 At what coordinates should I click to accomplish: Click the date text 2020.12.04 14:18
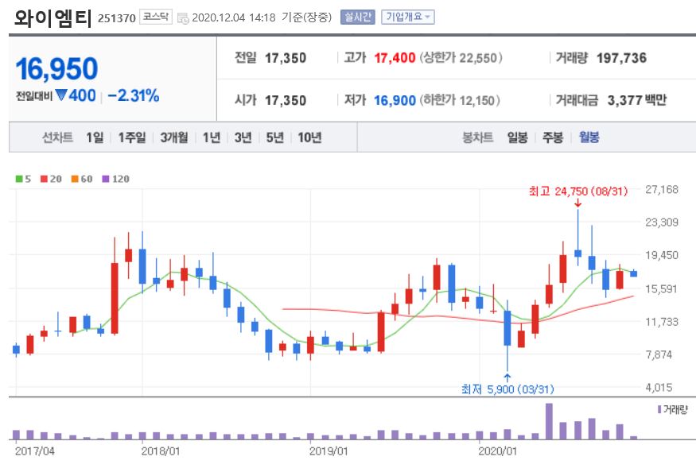234,17
